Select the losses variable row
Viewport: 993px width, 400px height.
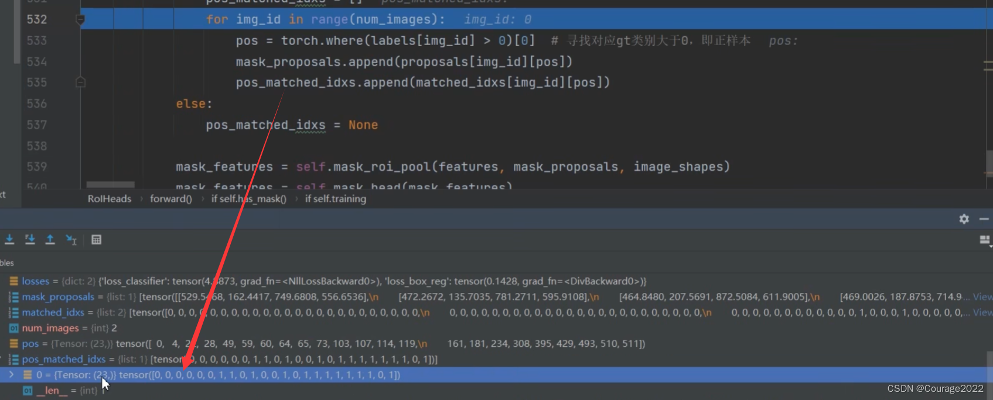tap(496, 281)
